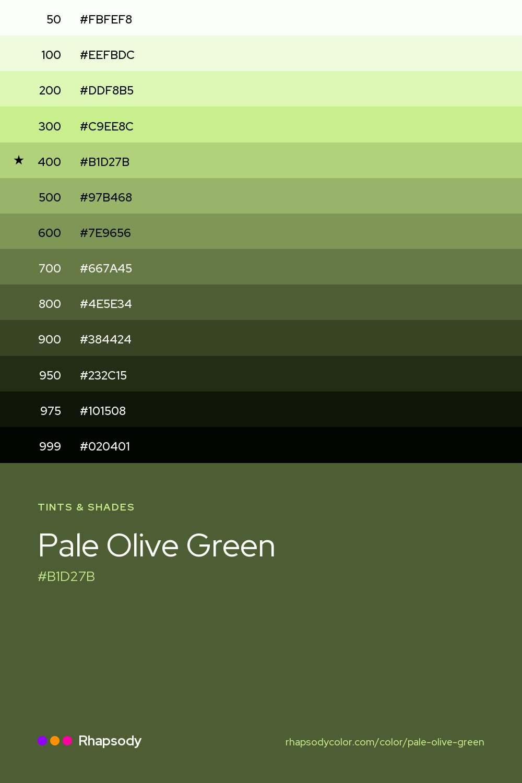The image size is (522, 783).
Task: Click the Rhapsody three-dot logo icon
Action: (55, 741)
